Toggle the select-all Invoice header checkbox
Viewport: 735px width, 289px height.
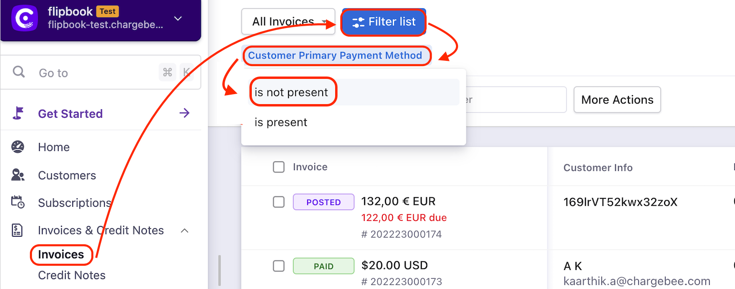coord(278,167)
